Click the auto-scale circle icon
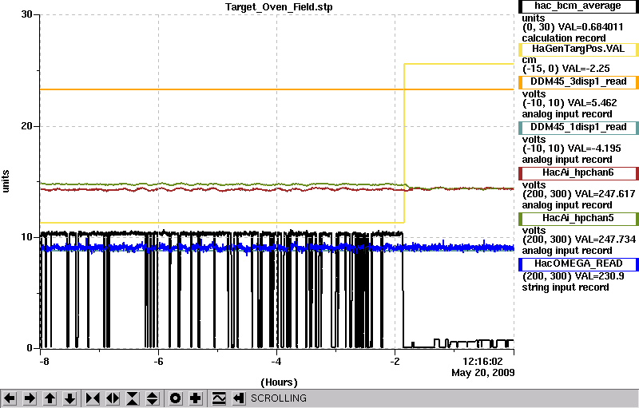 pyautogui.click(x=175, y=398)
